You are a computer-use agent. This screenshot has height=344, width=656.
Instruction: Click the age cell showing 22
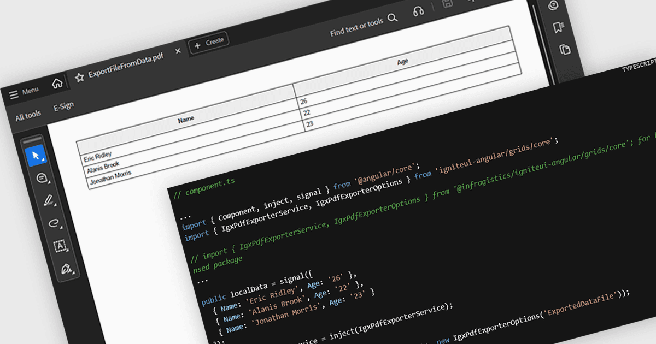(307, 112)
